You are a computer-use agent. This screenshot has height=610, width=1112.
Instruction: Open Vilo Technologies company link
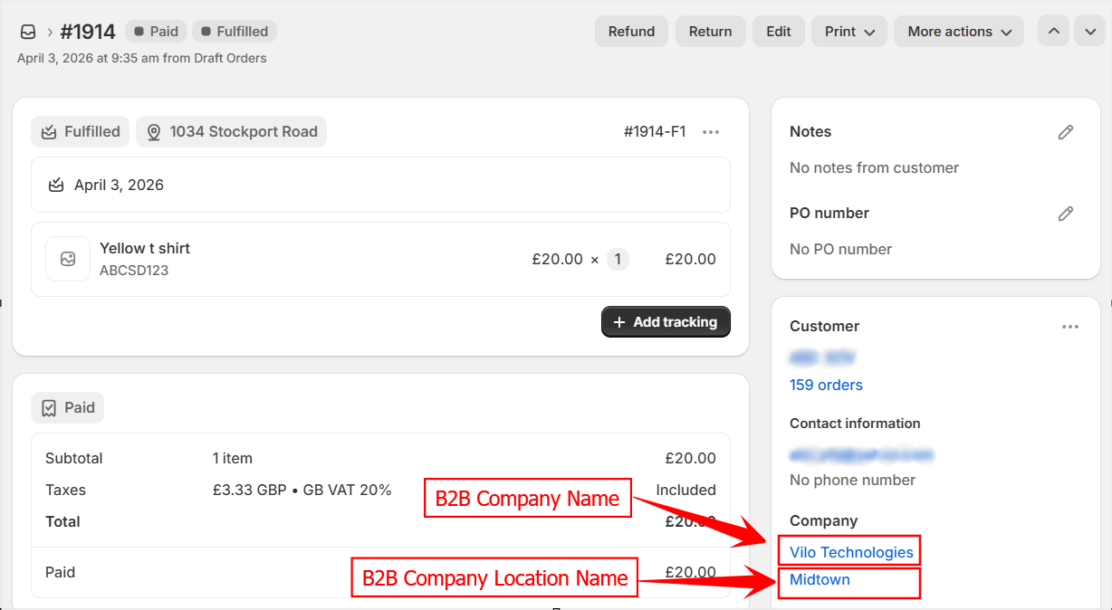pos(851,552)
